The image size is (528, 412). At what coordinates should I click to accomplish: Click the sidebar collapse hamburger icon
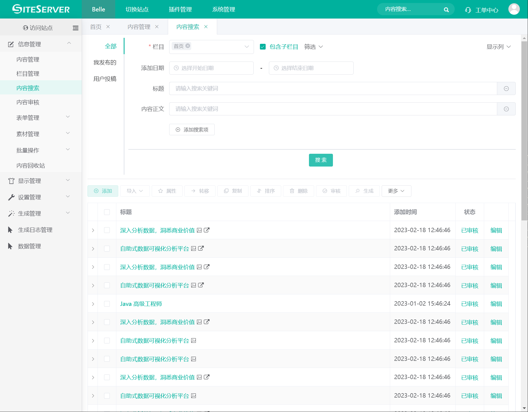[75, 28]
